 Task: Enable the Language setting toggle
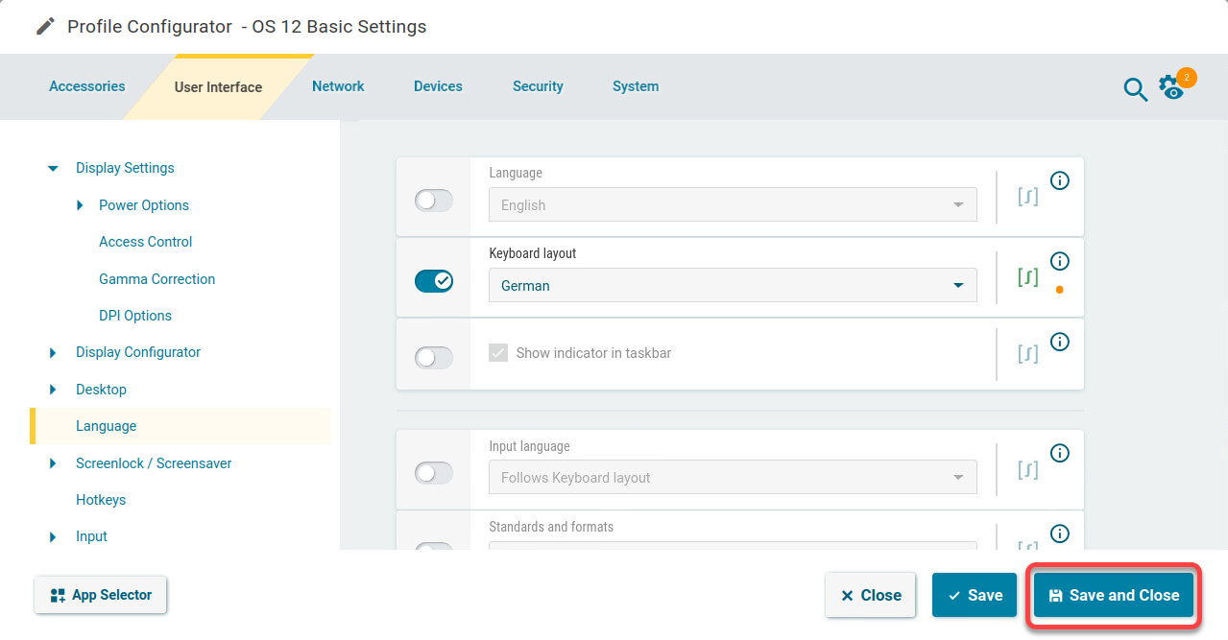click(433, 201)
